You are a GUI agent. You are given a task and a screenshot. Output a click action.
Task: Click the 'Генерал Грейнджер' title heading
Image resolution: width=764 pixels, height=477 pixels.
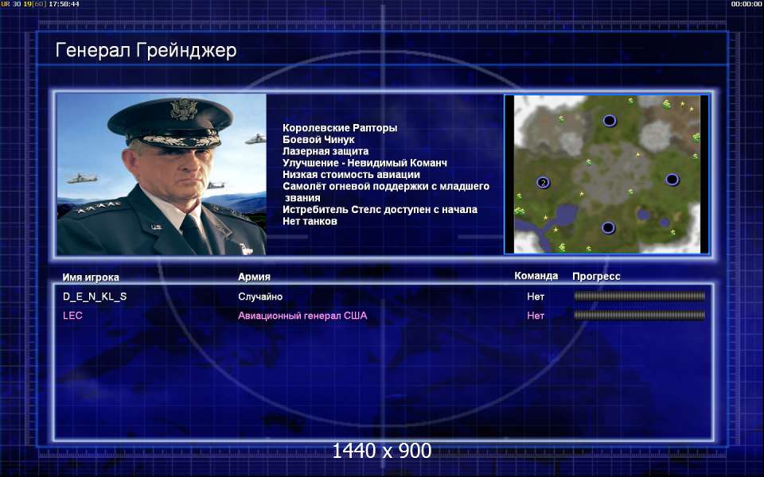click(146, 50)
